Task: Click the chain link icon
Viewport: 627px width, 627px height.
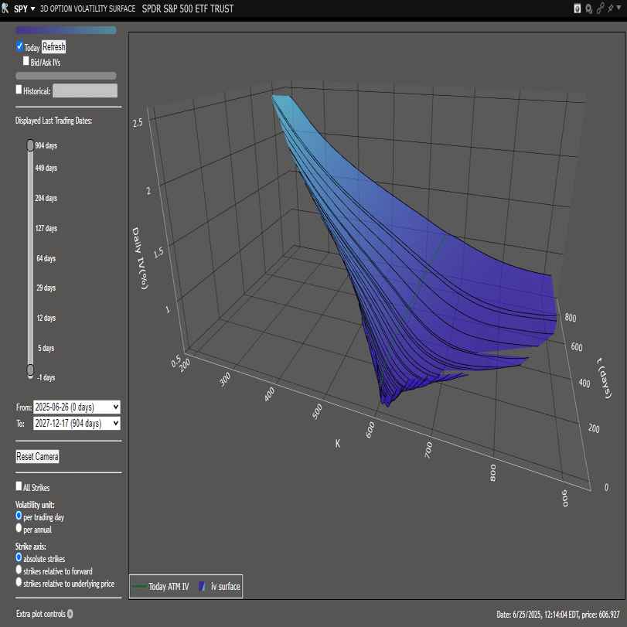Action: [600, 9]
